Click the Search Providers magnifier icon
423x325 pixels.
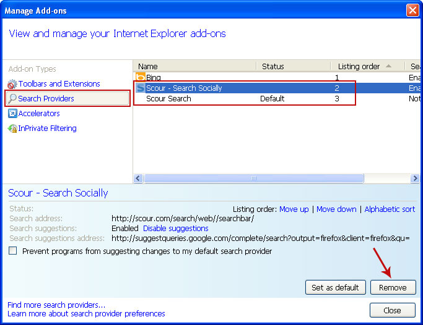12,98
